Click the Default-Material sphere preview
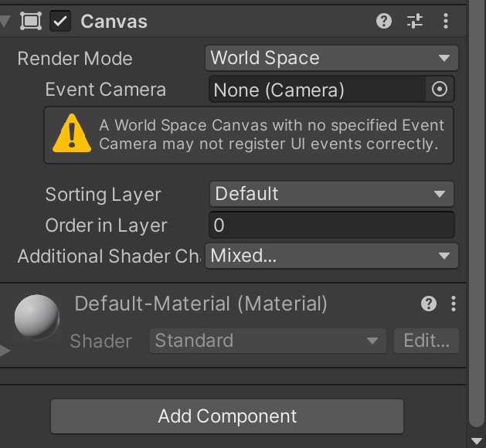 (x=37, y=317)
